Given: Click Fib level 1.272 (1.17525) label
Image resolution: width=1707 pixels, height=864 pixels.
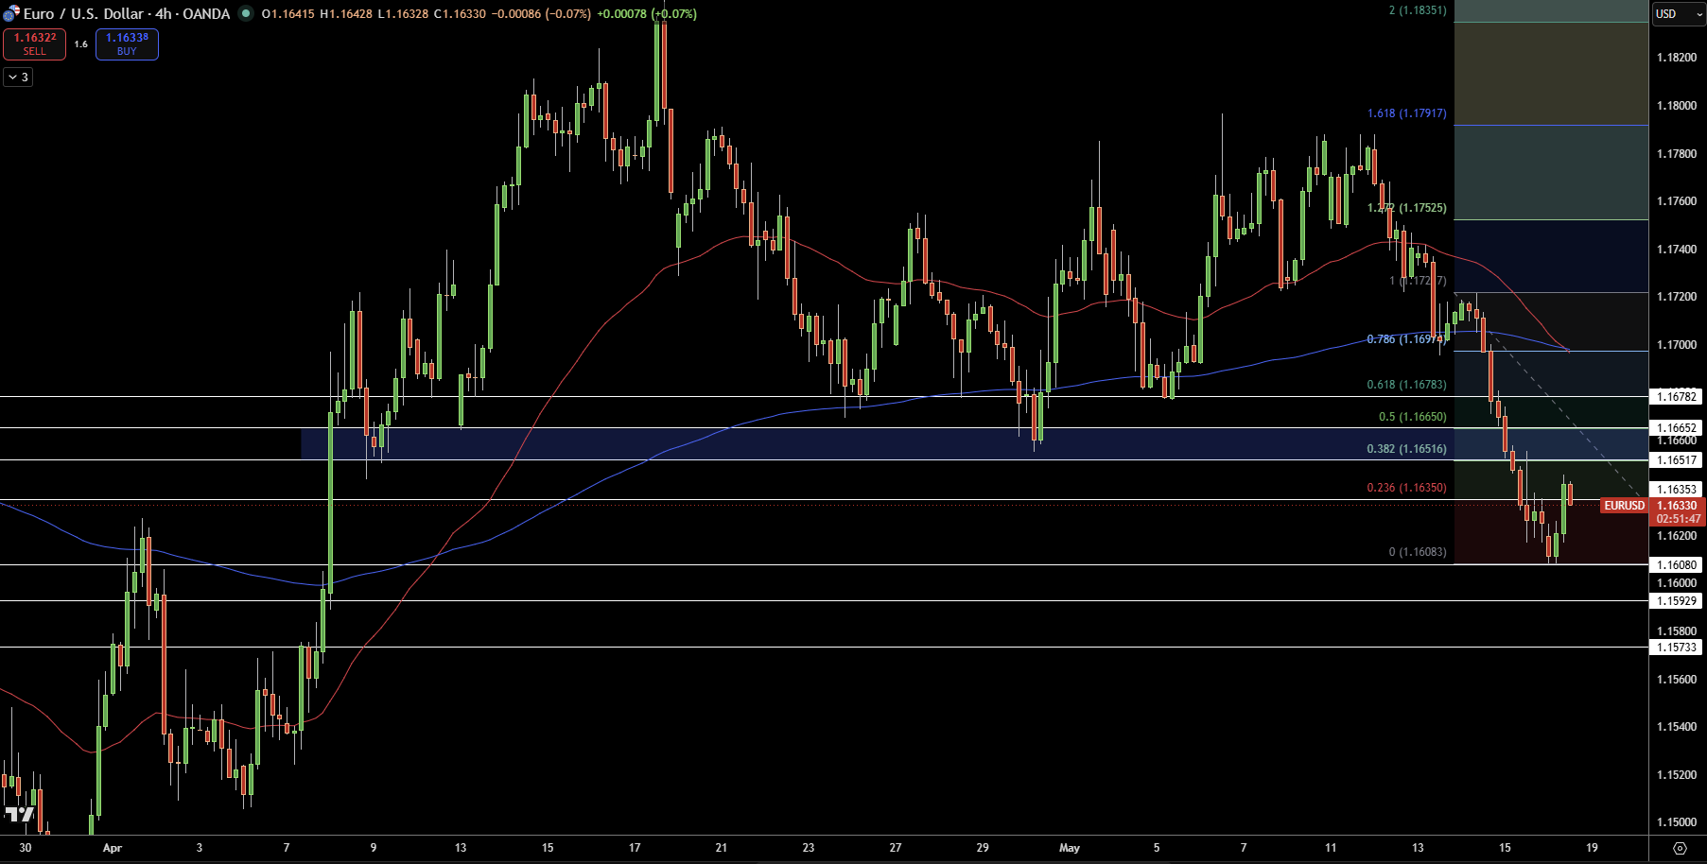Looking at the screenshot, I should pos(1407,208).
